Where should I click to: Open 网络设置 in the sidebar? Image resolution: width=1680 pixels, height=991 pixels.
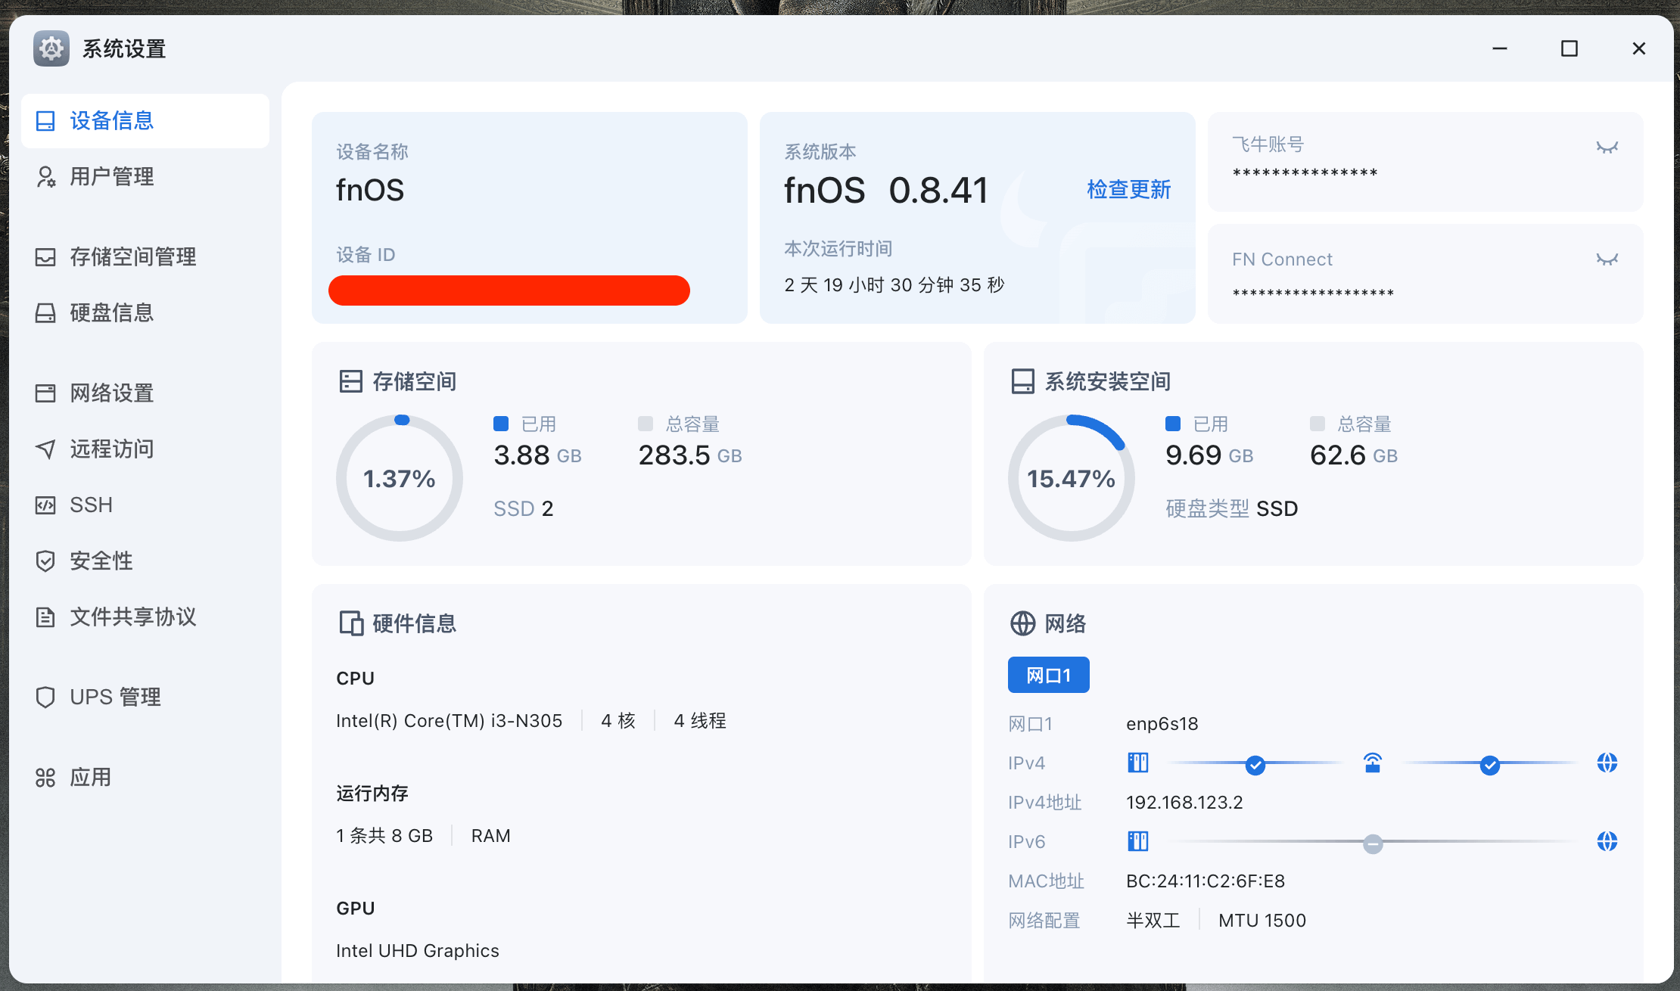(x=111, y=393)
